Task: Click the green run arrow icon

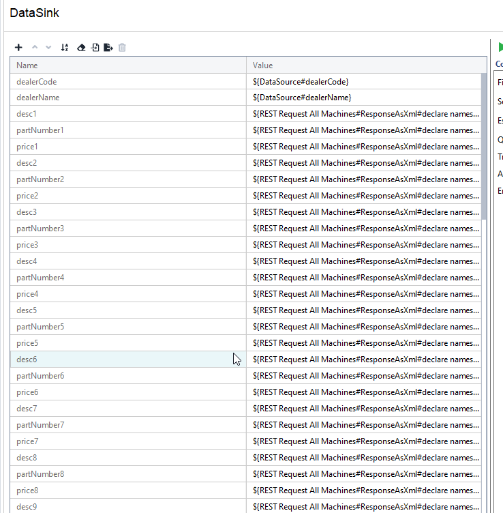Action: click(x=500, y=47)
